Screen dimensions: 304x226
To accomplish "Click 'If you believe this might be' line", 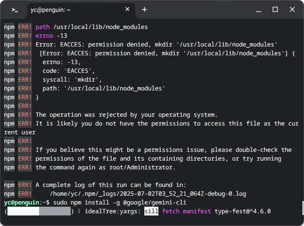I will point(164,150).
